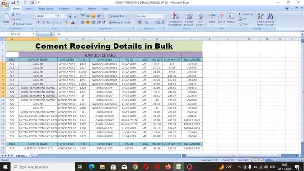Switch to the Formulas tab
Screen dimensions: 304x171
coord(65,9)
